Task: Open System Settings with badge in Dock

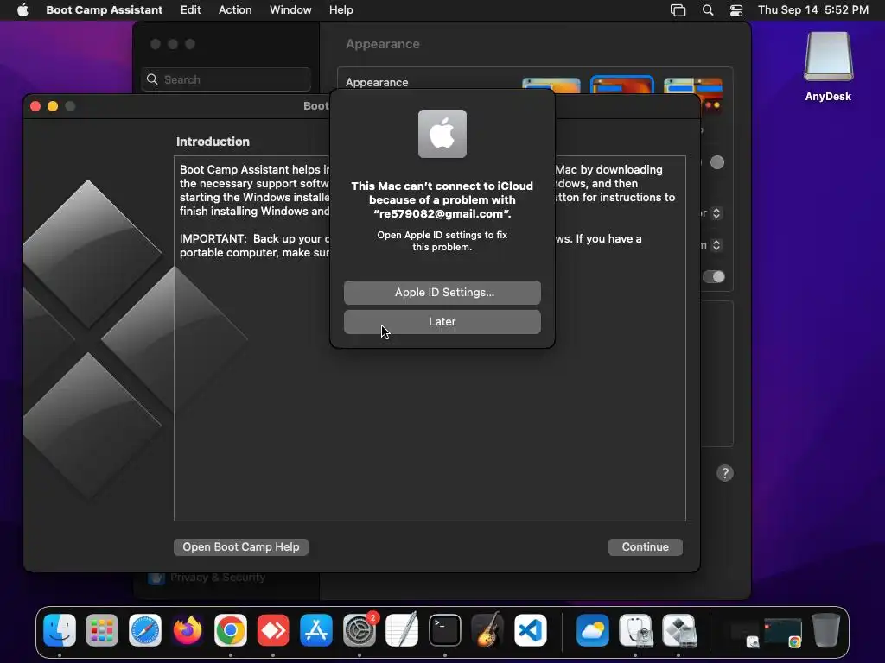Action: click(x=360, y=629)
